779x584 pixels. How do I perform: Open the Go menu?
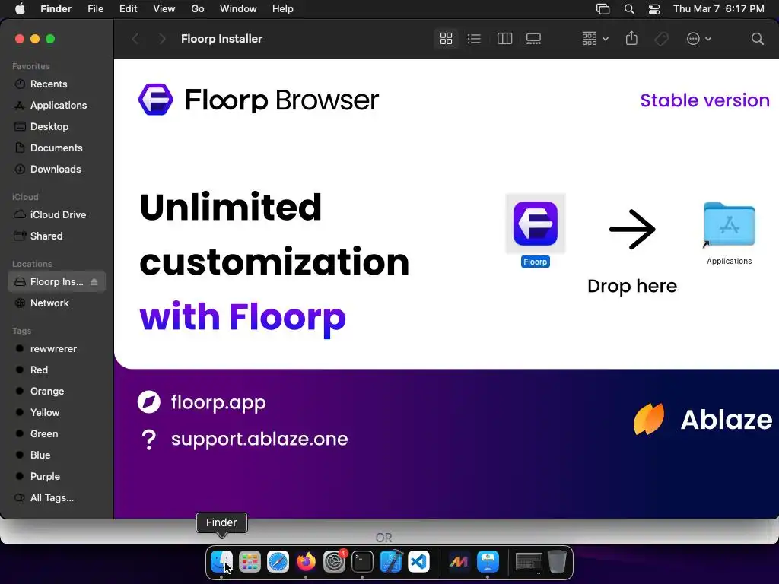[198, 9]
